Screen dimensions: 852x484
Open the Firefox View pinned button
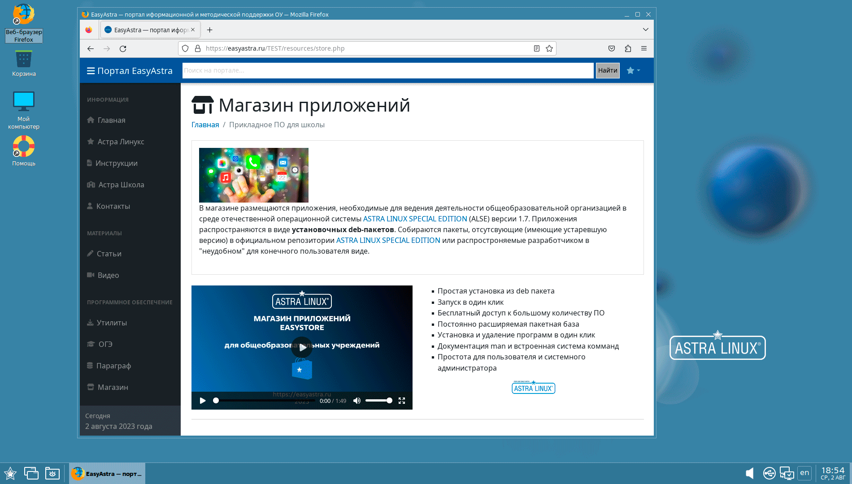click(89, 30)
